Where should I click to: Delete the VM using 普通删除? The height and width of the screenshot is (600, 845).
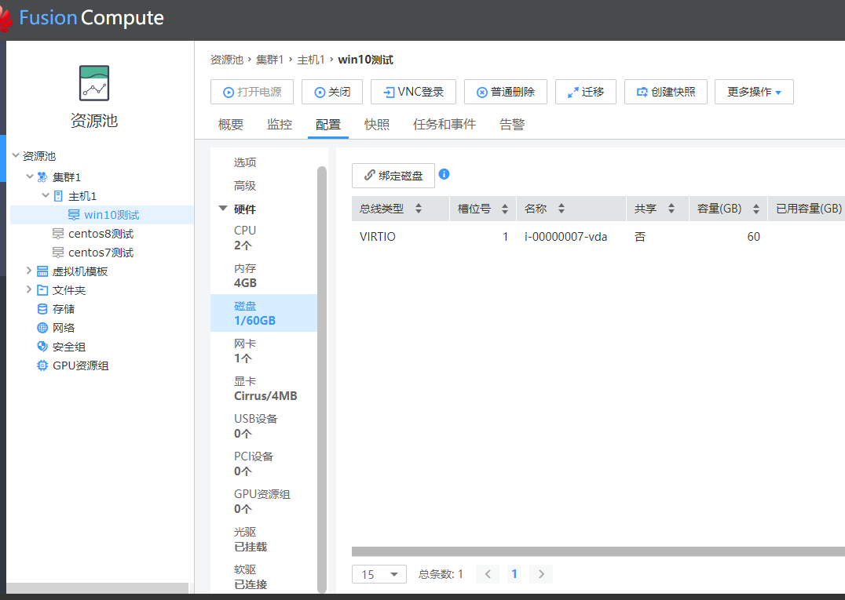[x=505, y=91]
